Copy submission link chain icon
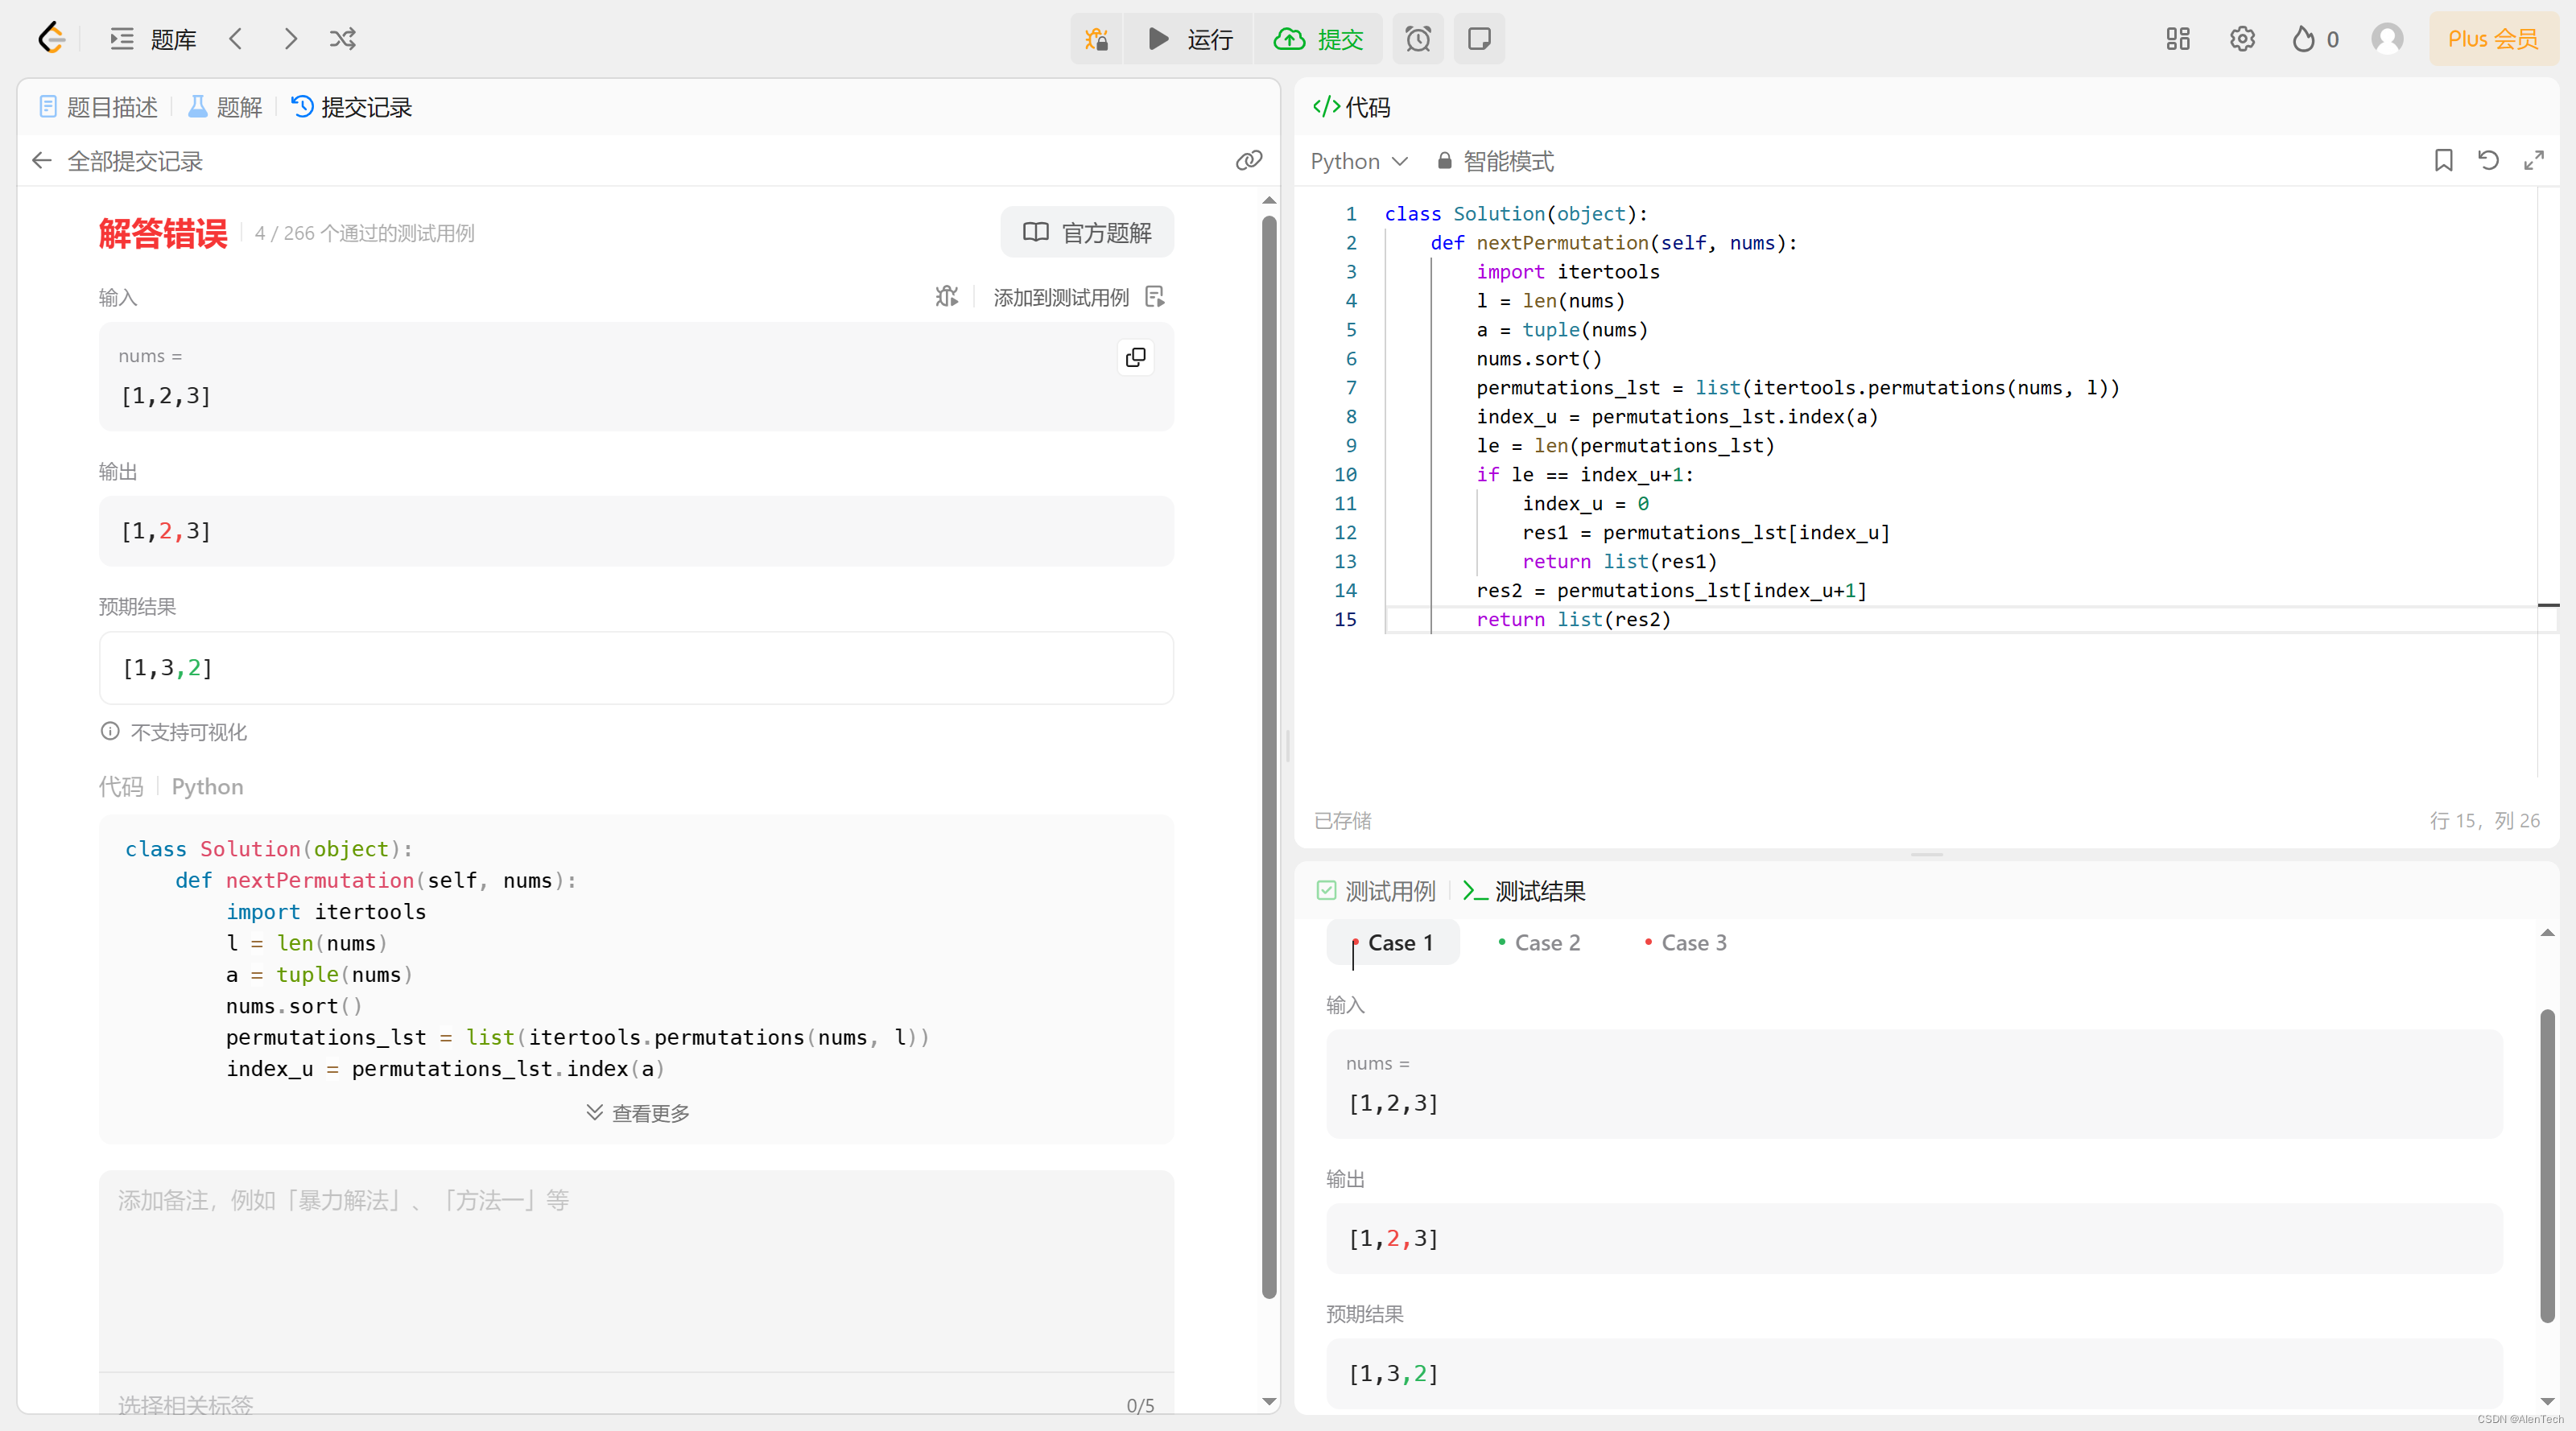 (1249, 161)
